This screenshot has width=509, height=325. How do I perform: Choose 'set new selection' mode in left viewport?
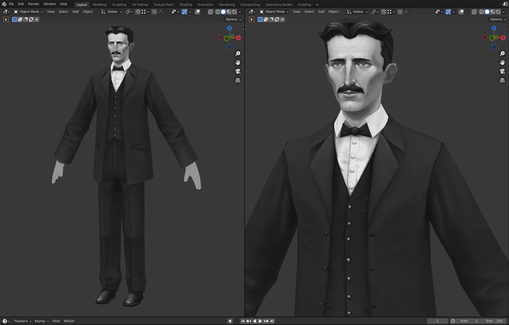[x=14, y=19]
